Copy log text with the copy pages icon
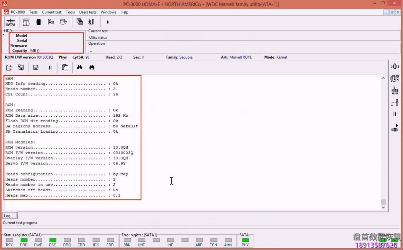This screenshot has width=403, height=250. click(x=65, y=67)
